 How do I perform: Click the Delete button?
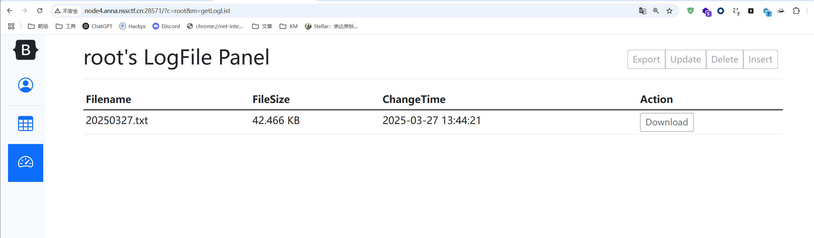[725, 59]
